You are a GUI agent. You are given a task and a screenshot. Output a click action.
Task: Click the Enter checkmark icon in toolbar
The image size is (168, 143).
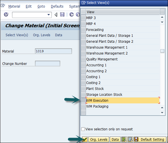coord(6,15)
